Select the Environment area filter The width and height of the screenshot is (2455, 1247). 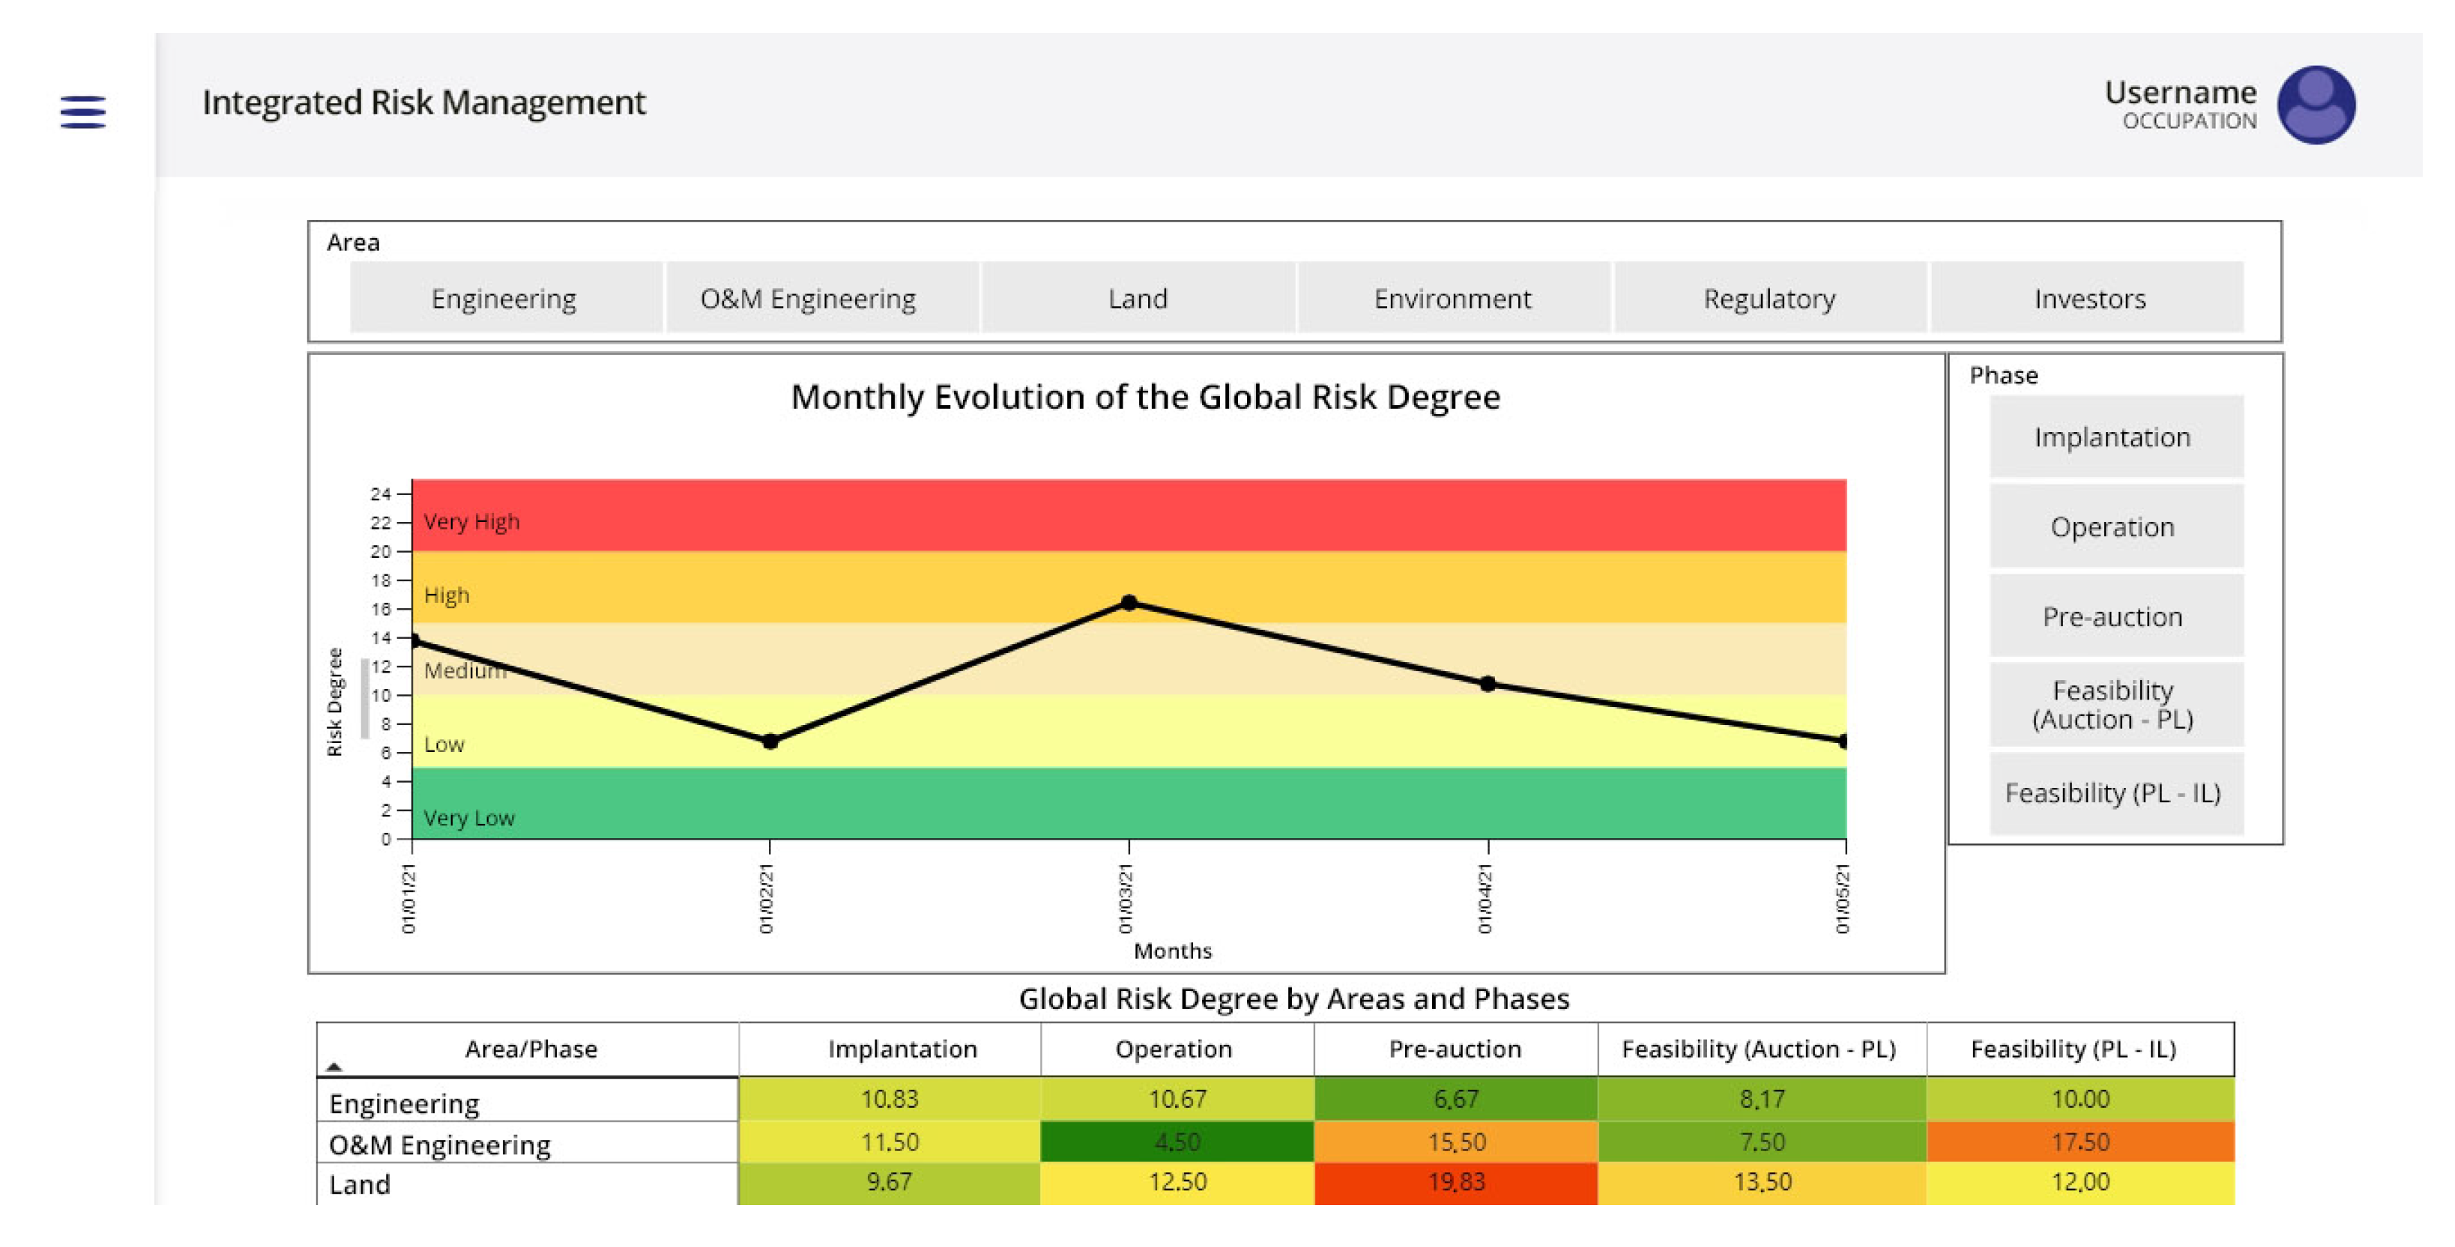[x=1452, y=298]
